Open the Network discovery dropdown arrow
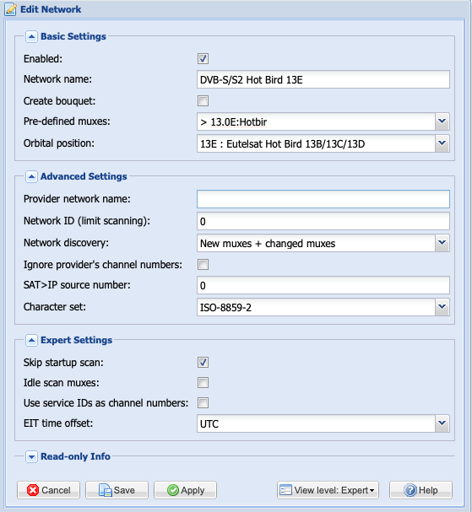Screen dimensions: 472x512 [442, 243]
